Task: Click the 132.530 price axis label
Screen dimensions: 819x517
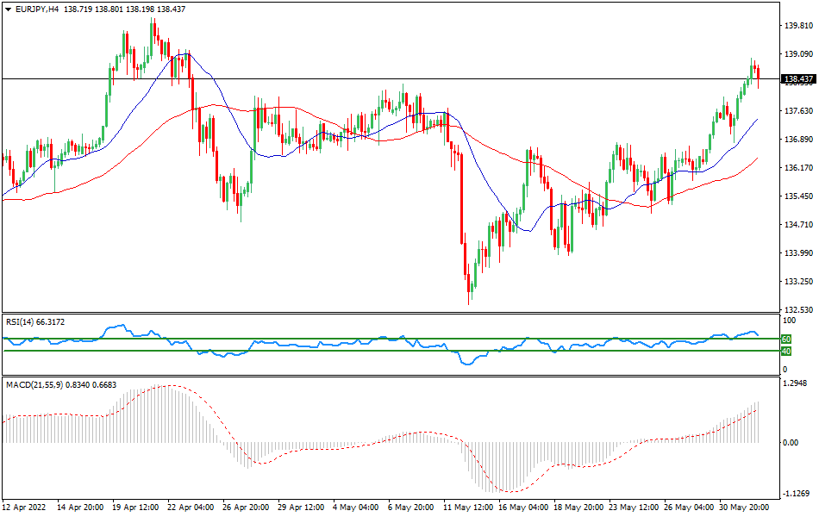Action: click(x=798, y=309)
